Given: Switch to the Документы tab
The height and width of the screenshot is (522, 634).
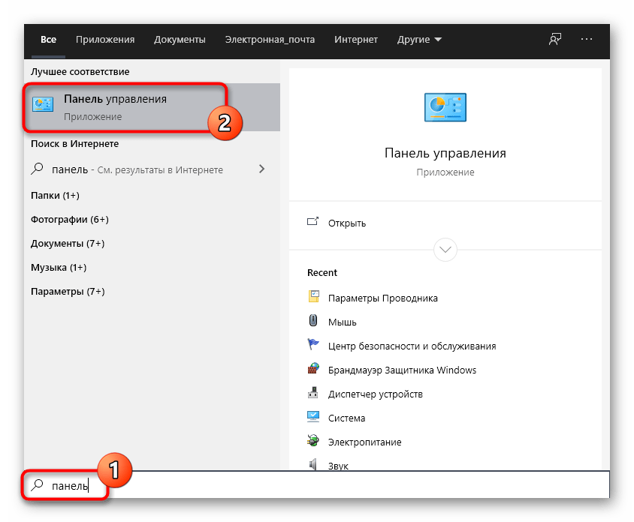Looking at the screenshot, I should (180, 40).
